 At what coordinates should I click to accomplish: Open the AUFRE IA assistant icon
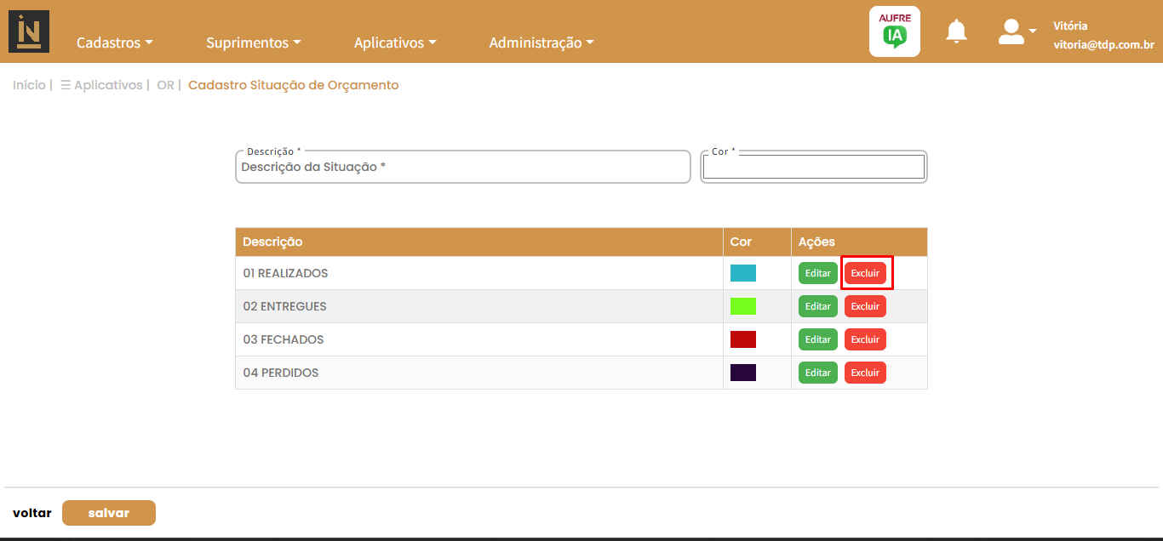tap(894, 31)
